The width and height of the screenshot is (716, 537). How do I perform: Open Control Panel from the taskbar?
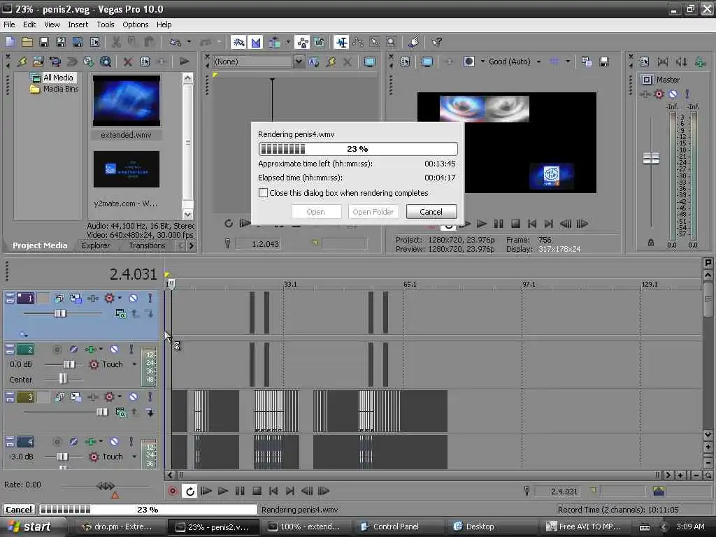click(396, 527)
